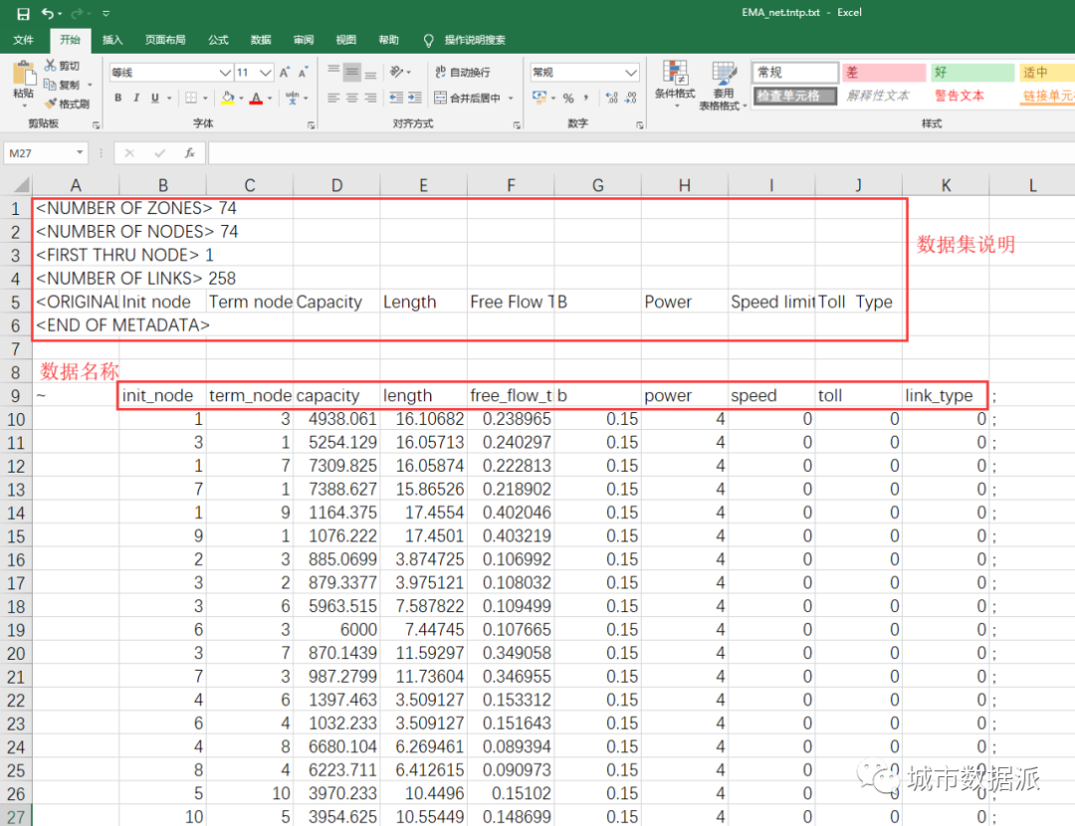The image size is (1075, 826).
Task: Click Merge and Center (合并后居中)
Action: point(468,98)
